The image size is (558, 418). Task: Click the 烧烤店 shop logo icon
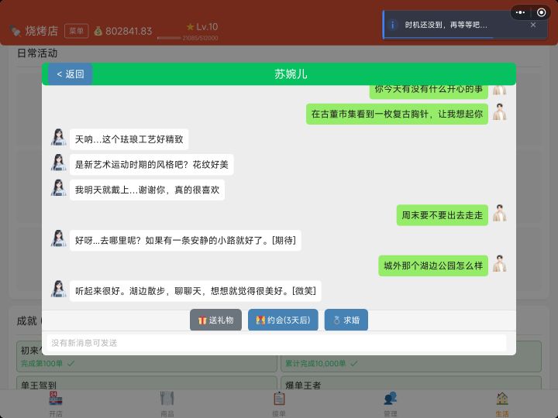15,31
